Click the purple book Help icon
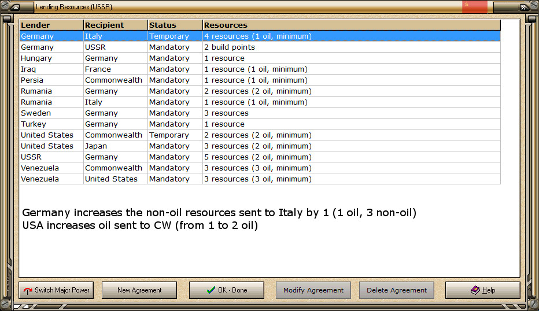 click(475, 290)
